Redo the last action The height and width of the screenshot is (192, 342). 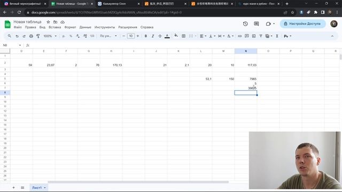[24, 36]
